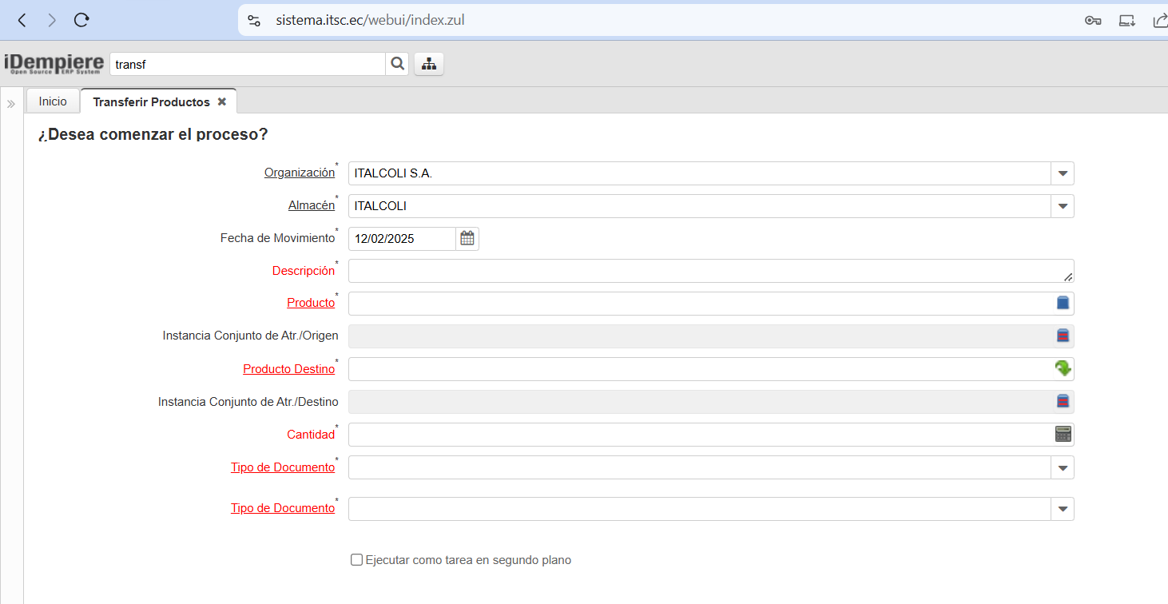The image size is (1168, 604).
Task: Expand the Almacén dropdown
Action: coord(1063,206)
